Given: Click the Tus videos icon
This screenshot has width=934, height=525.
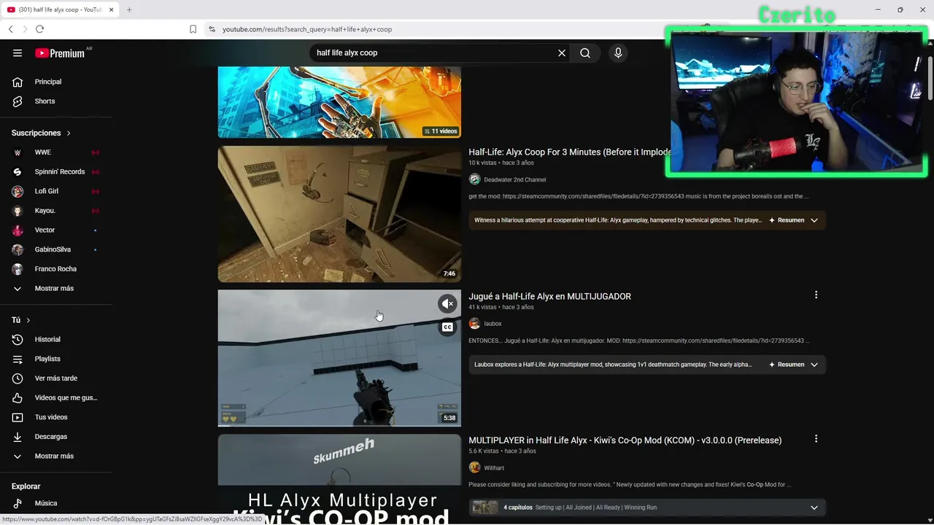Looking at the screenshot, I should (18, 417).
